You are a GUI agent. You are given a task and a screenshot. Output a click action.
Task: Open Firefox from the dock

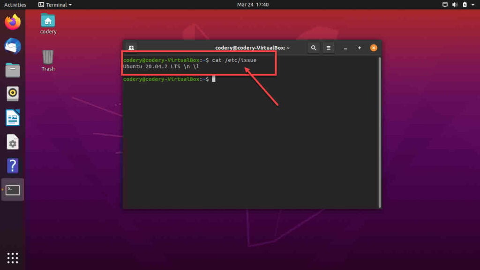13,22
